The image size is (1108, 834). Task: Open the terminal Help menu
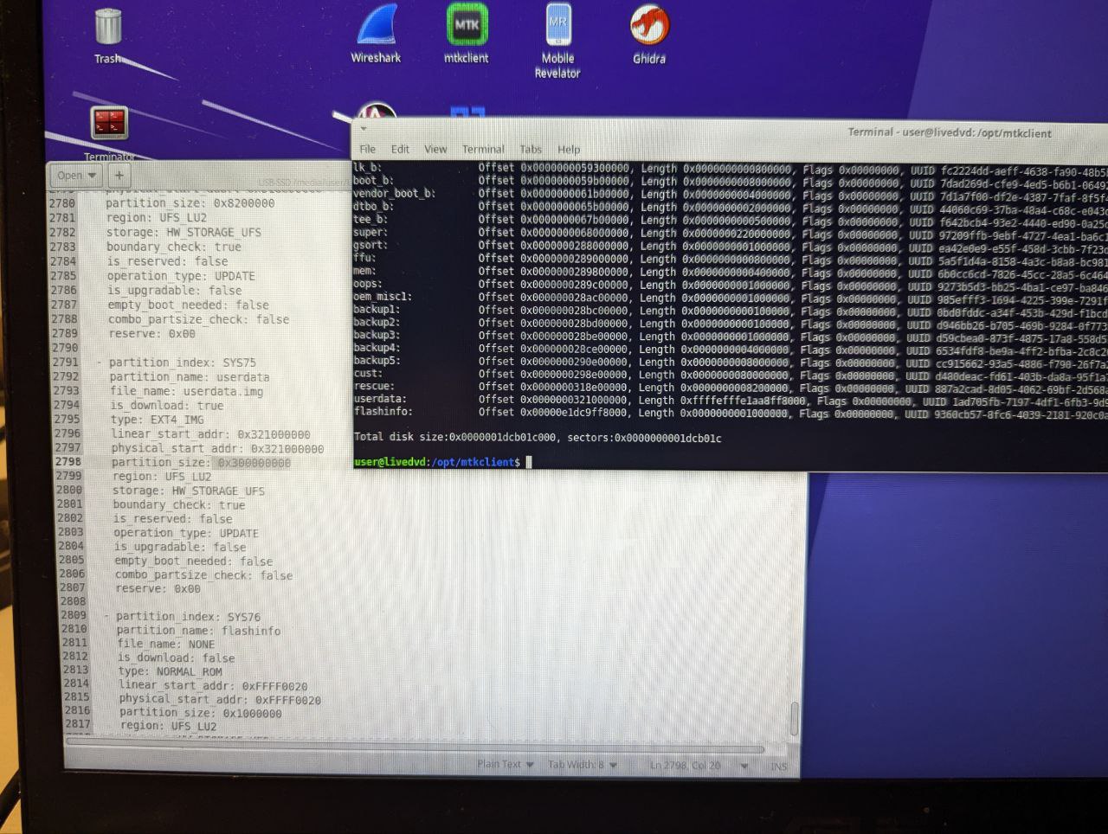tap(569, 149)
